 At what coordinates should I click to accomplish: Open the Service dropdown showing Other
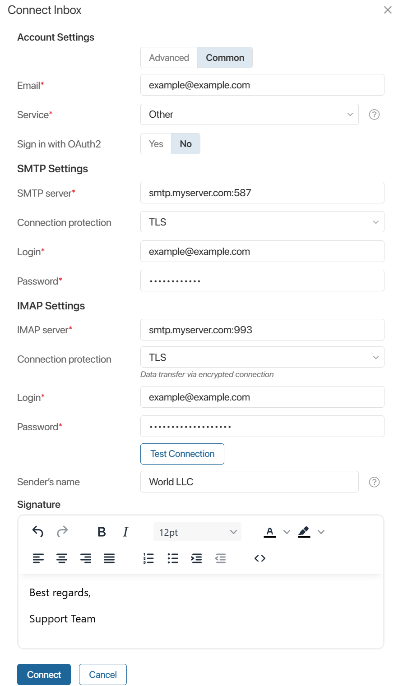[x=250, y=115]
